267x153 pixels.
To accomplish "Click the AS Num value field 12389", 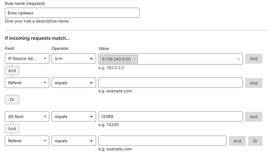I will point(170,117).
